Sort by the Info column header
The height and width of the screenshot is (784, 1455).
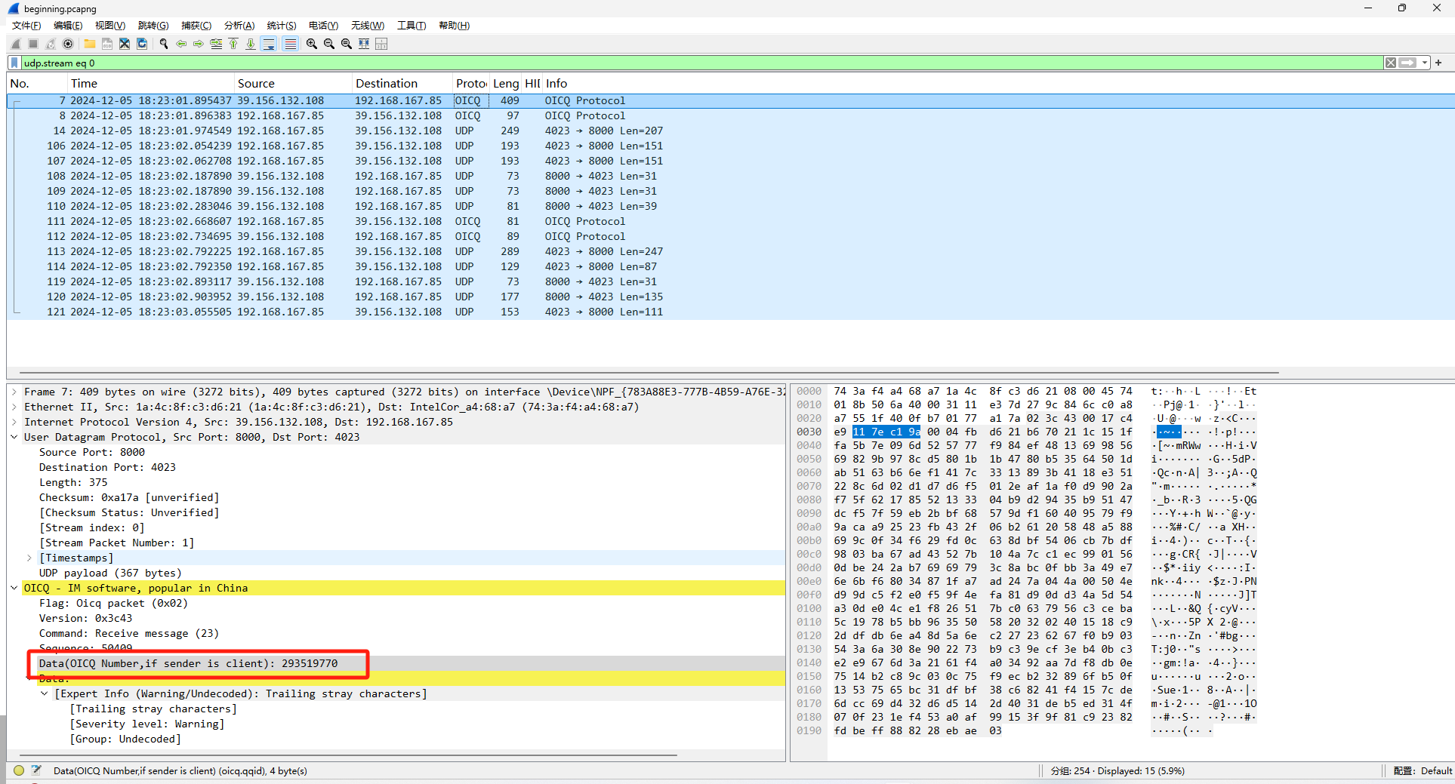(998, 84)
